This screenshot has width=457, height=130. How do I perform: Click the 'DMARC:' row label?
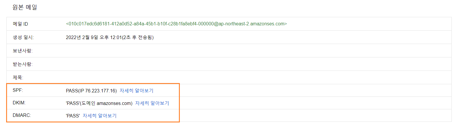click(22, 115)
